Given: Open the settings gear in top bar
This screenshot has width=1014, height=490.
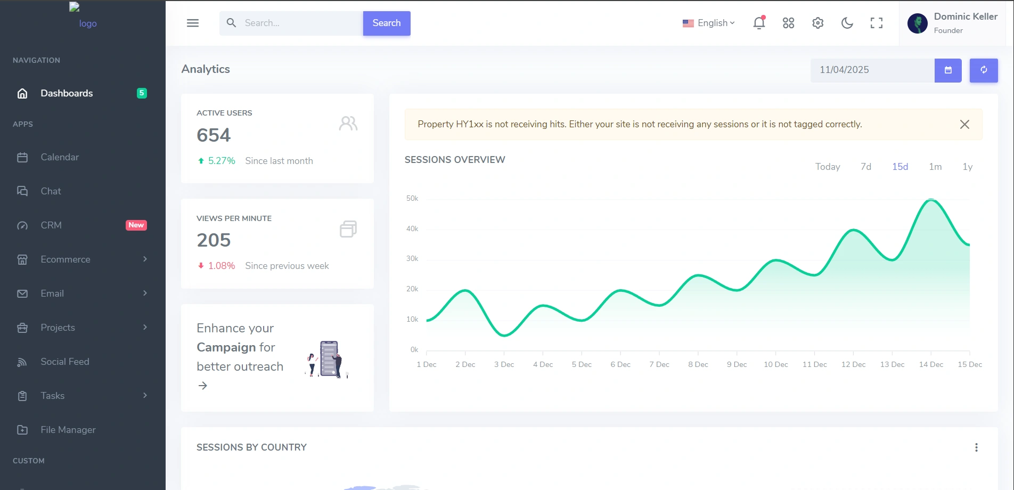Looking at the screenshot, I should click(817, 23).
